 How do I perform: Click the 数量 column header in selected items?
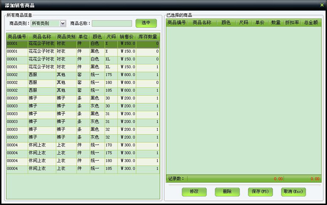click(276, 23)
